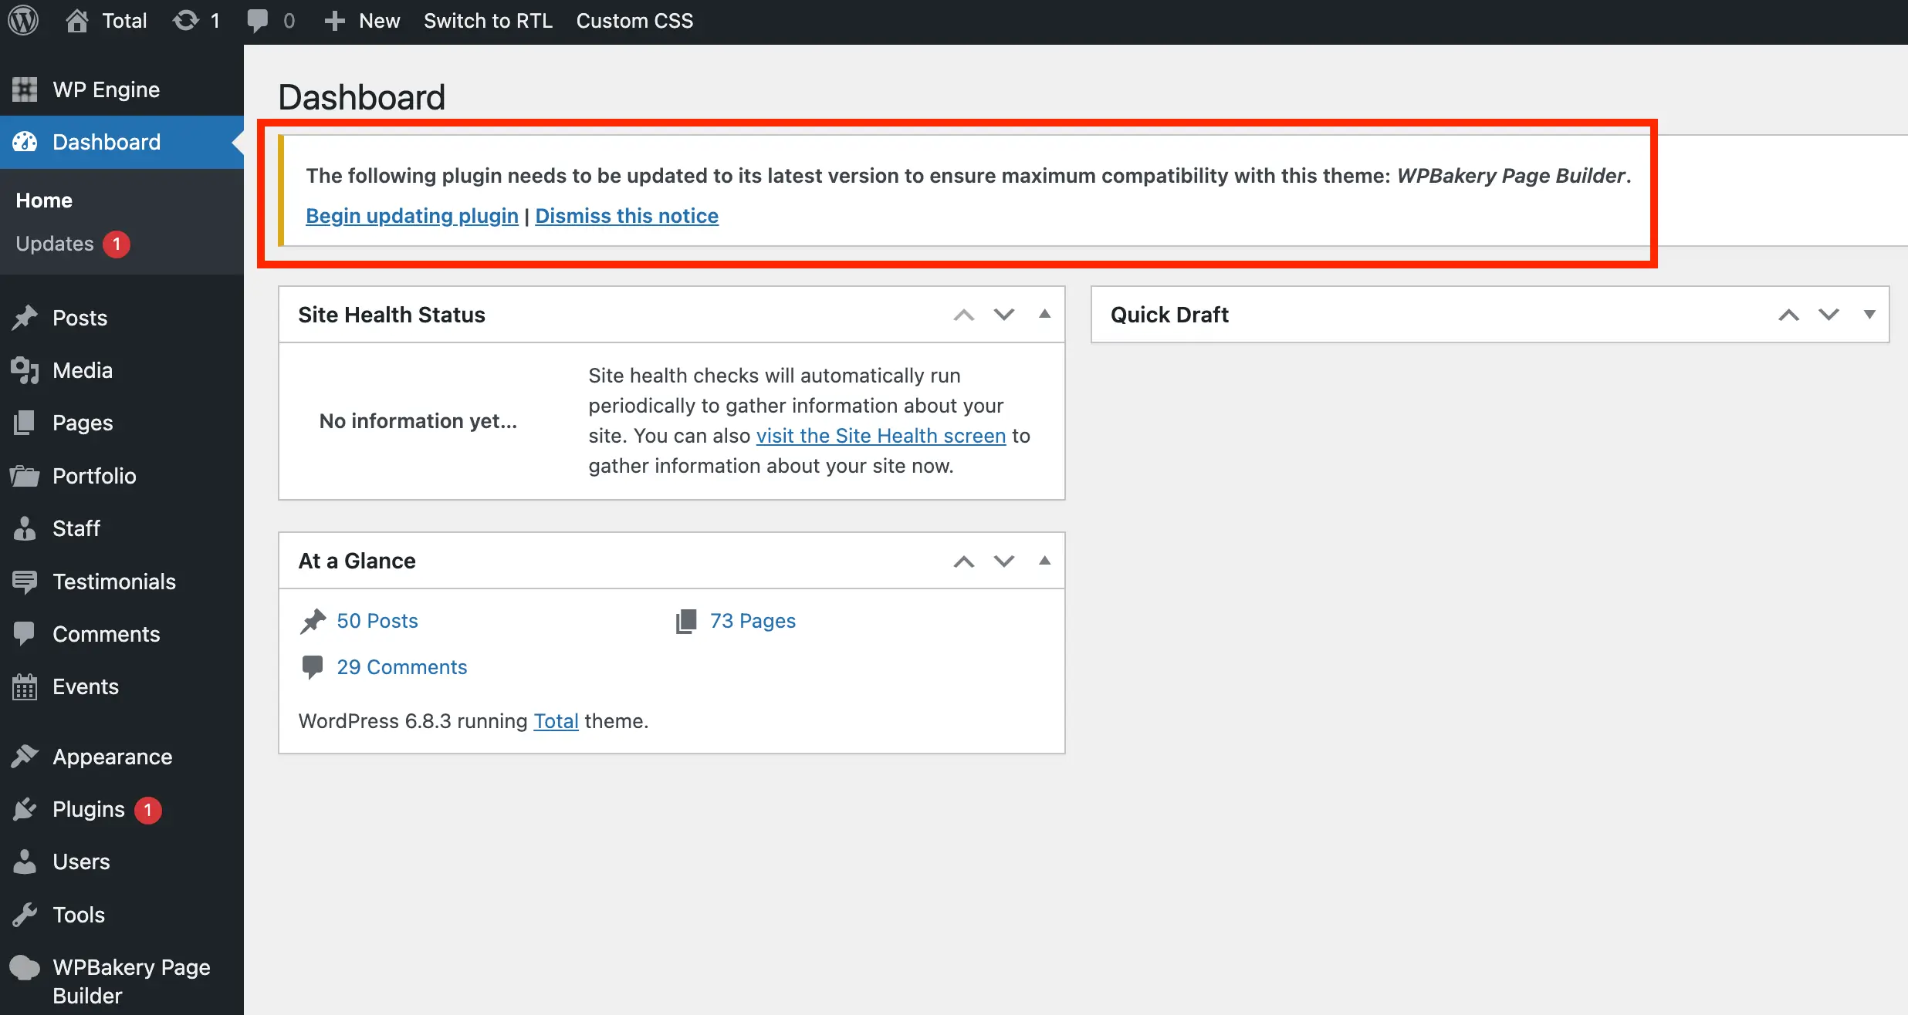This screenshot has height=1015, width=1908.
Task: Click the WordPress logo icon
Action: coord(23,21)
